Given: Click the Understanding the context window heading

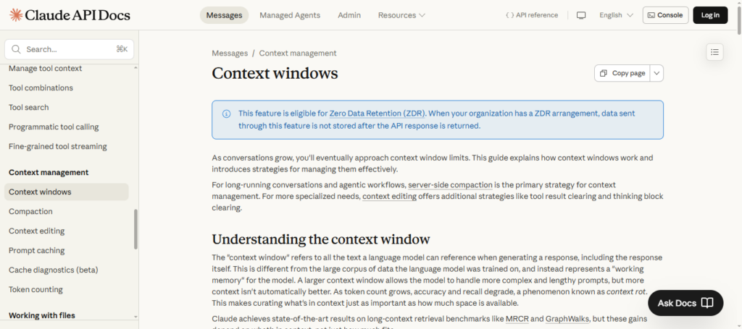Looking at the screenshot, I should [321, 239].
